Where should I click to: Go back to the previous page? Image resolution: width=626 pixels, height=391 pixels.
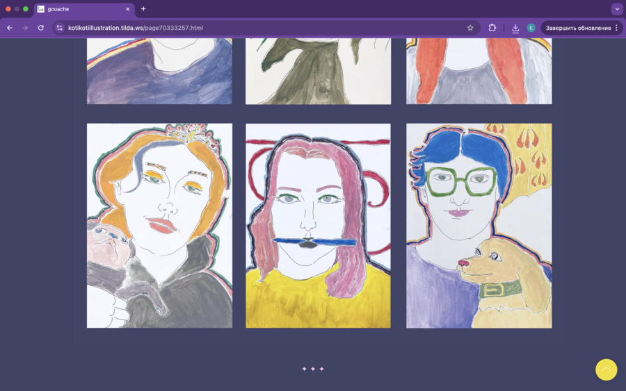pos(10,28)
